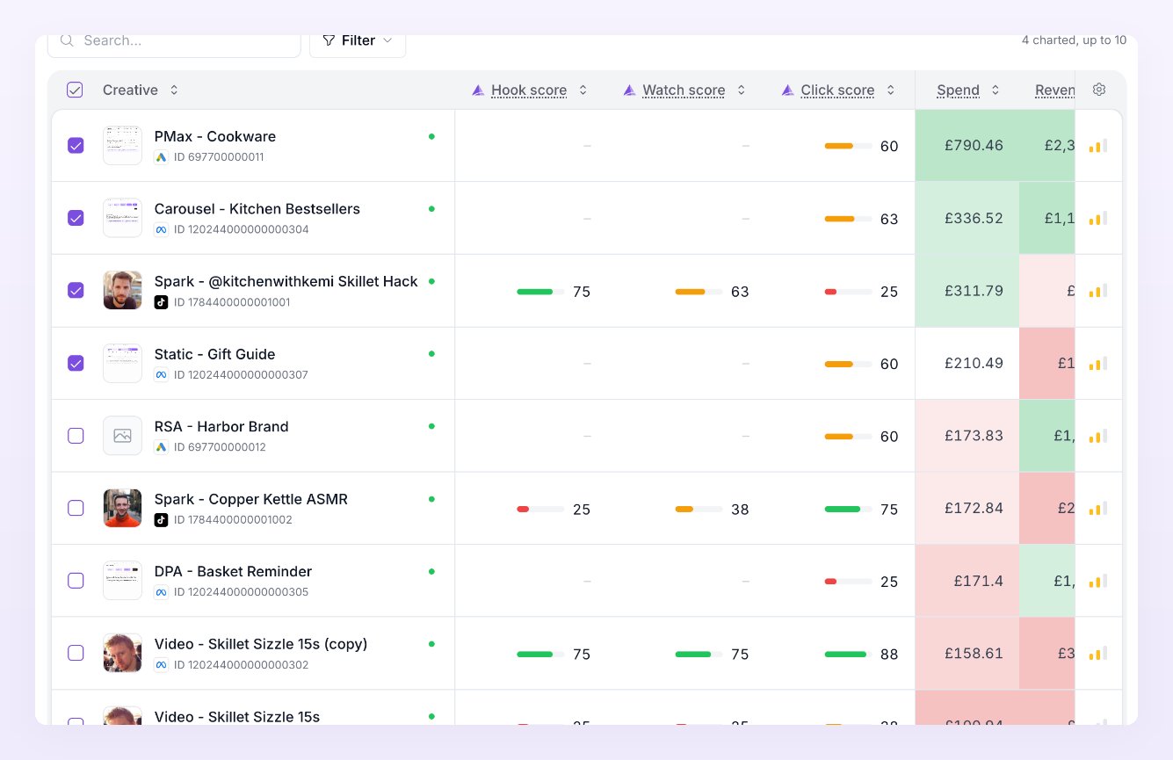
Task: Click bar chart icon in Skillet Sizzle 15s (copy) row
Action: [1098, 654]
